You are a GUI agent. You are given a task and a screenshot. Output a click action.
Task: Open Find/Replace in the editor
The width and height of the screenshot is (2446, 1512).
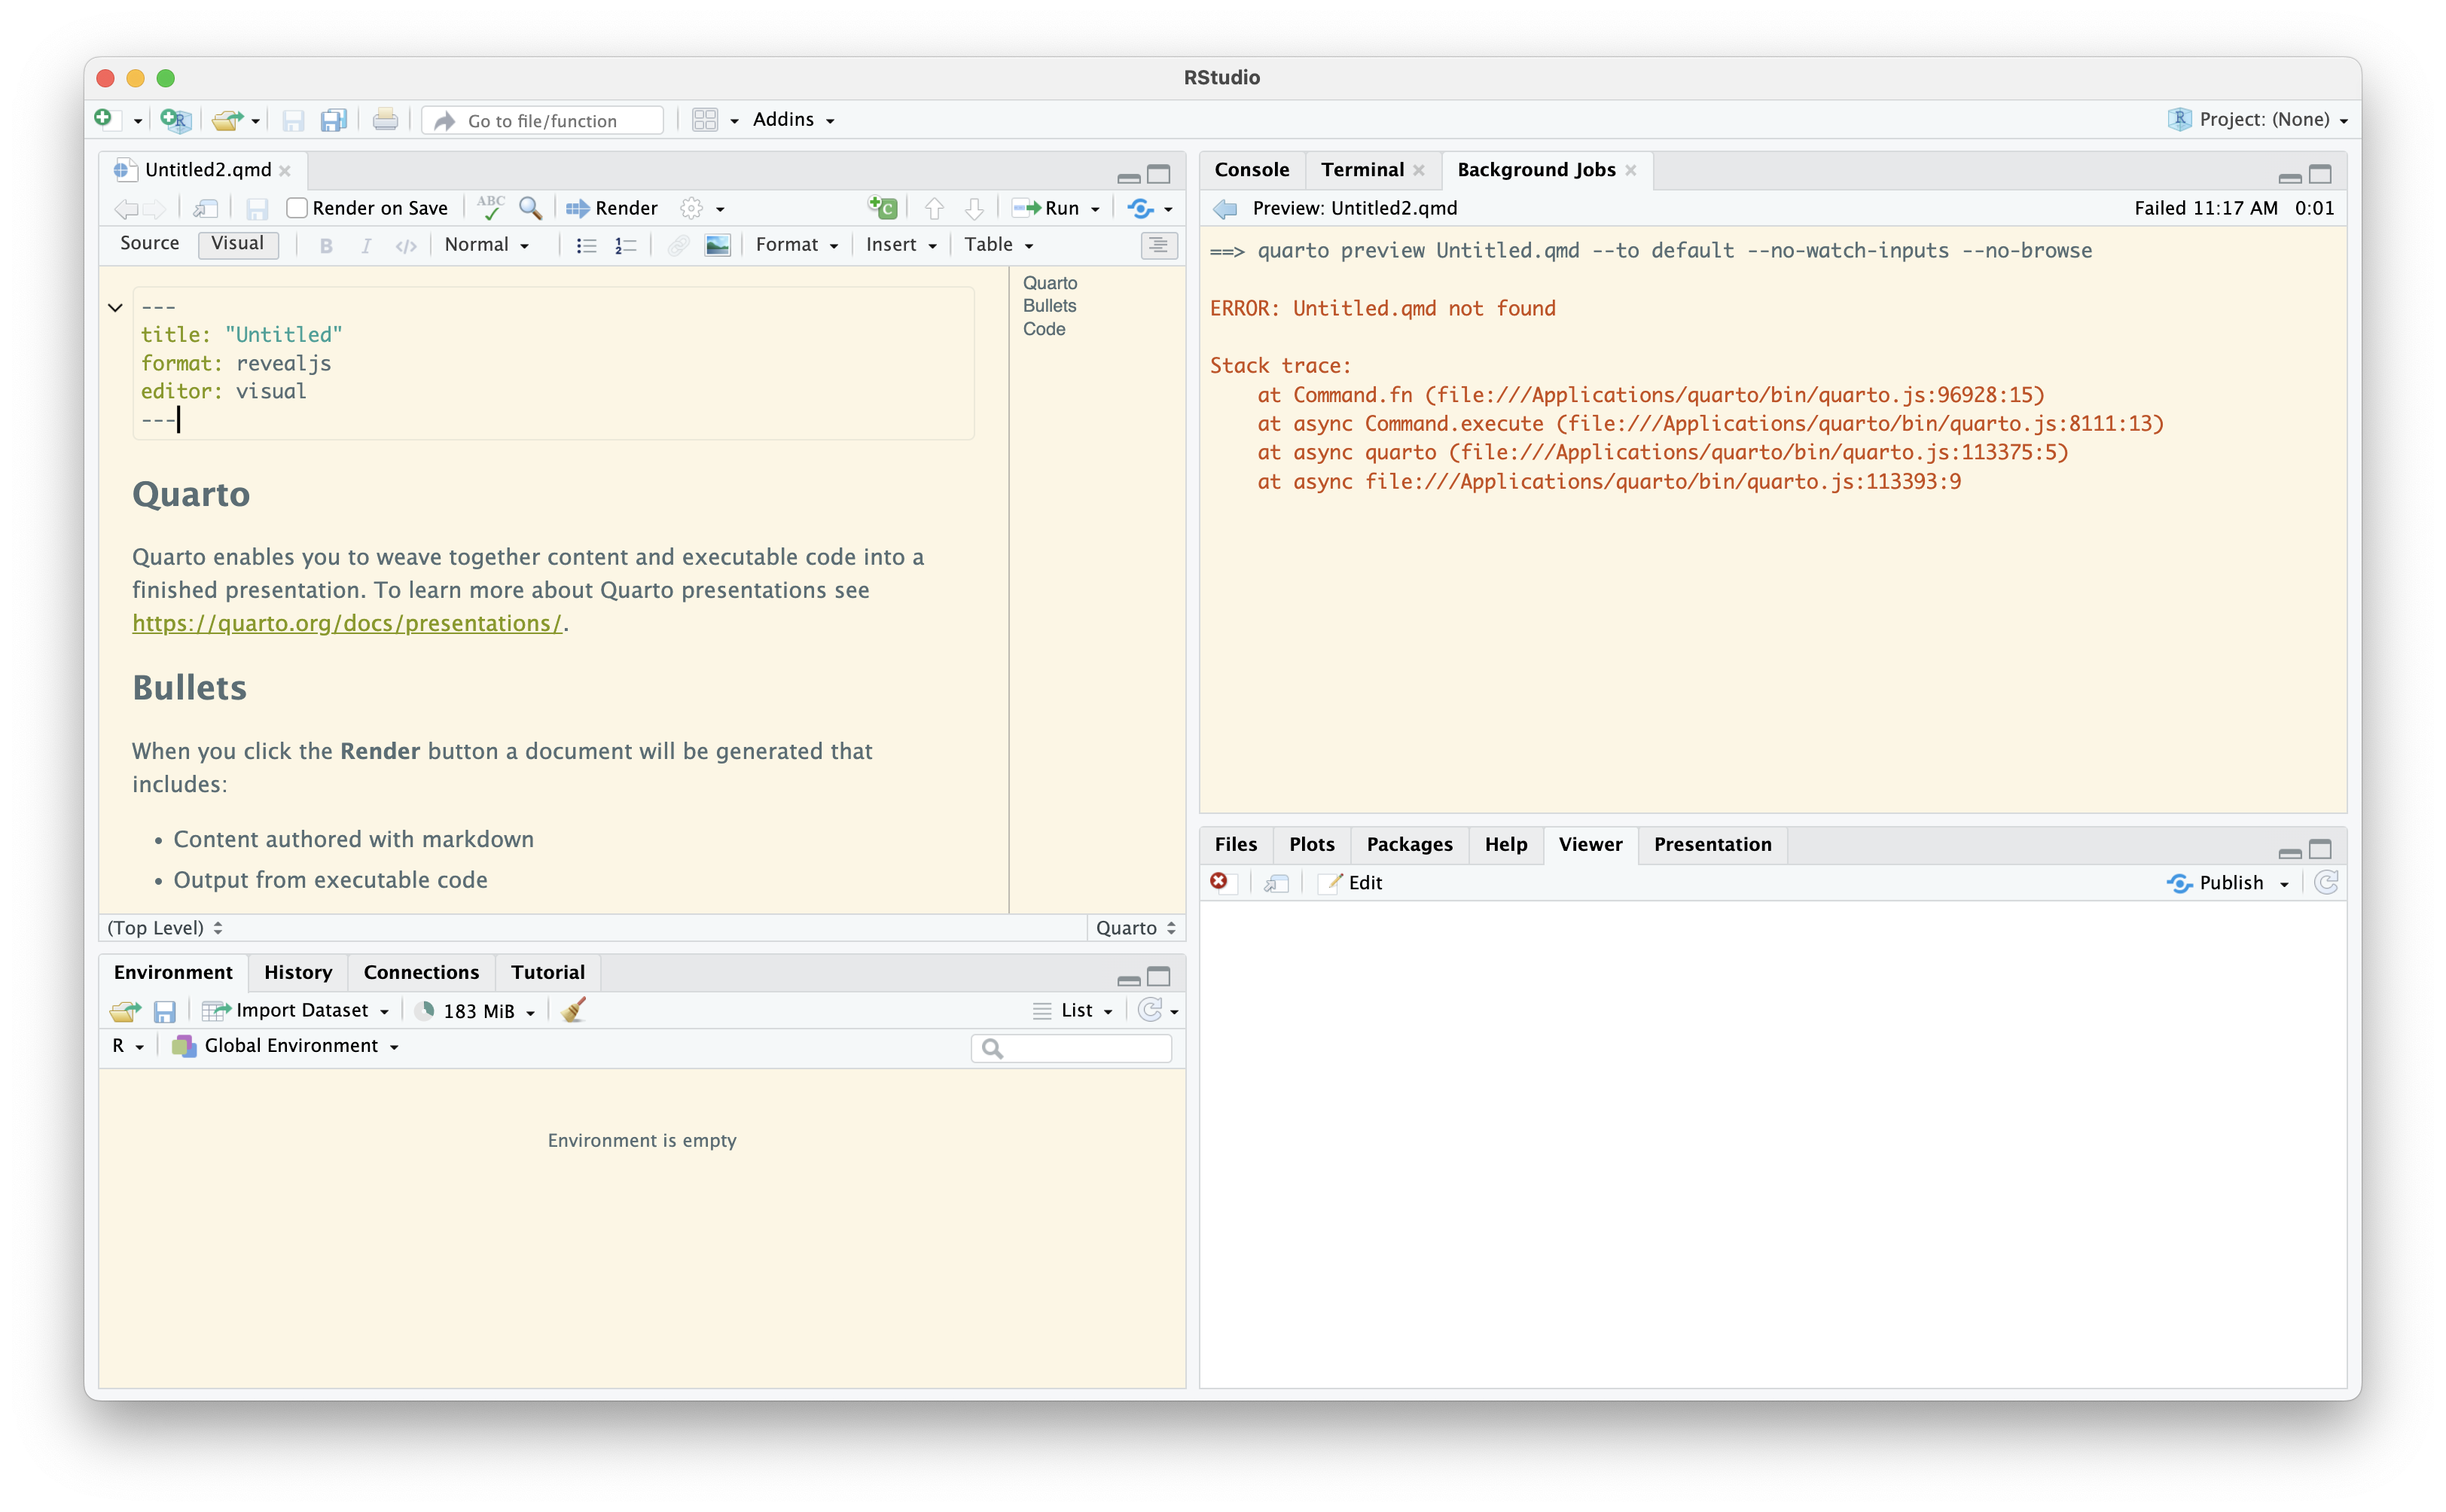530,208
